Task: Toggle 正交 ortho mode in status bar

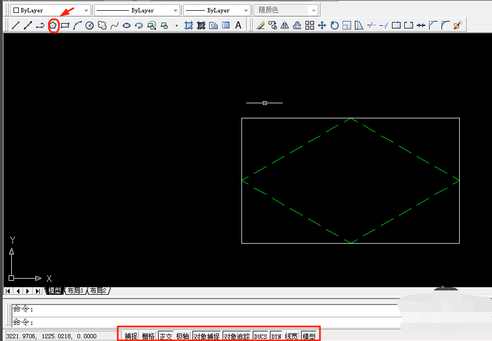Action: click(x=166, y=335)
